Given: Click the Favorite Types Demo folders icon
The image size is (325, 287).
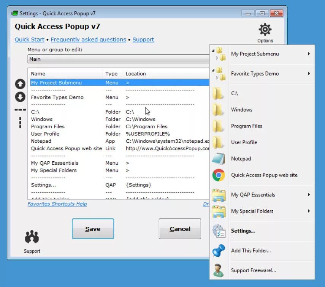Looking at the screenshot, I should click(x=219, y=74).
